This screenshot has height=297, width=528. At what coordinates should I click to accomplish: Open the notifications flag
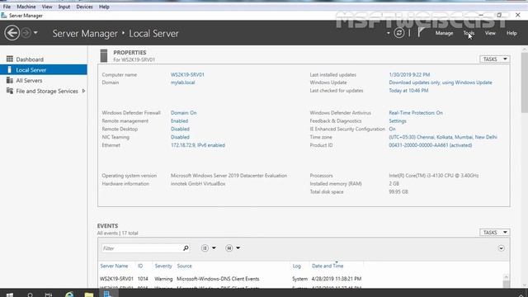pyautogui.click(x=421, y=33)
